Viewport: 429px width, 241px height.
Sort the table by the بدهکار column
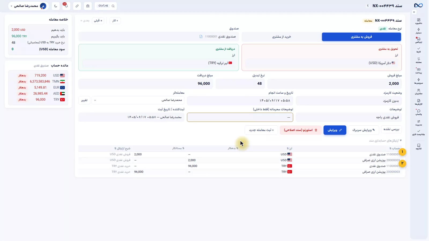233,148
